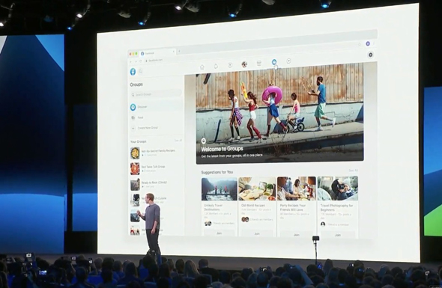Click the search magnifier beside Facebook logo
Viewport: 442px width, 288px height.
[x=140, y=71]
